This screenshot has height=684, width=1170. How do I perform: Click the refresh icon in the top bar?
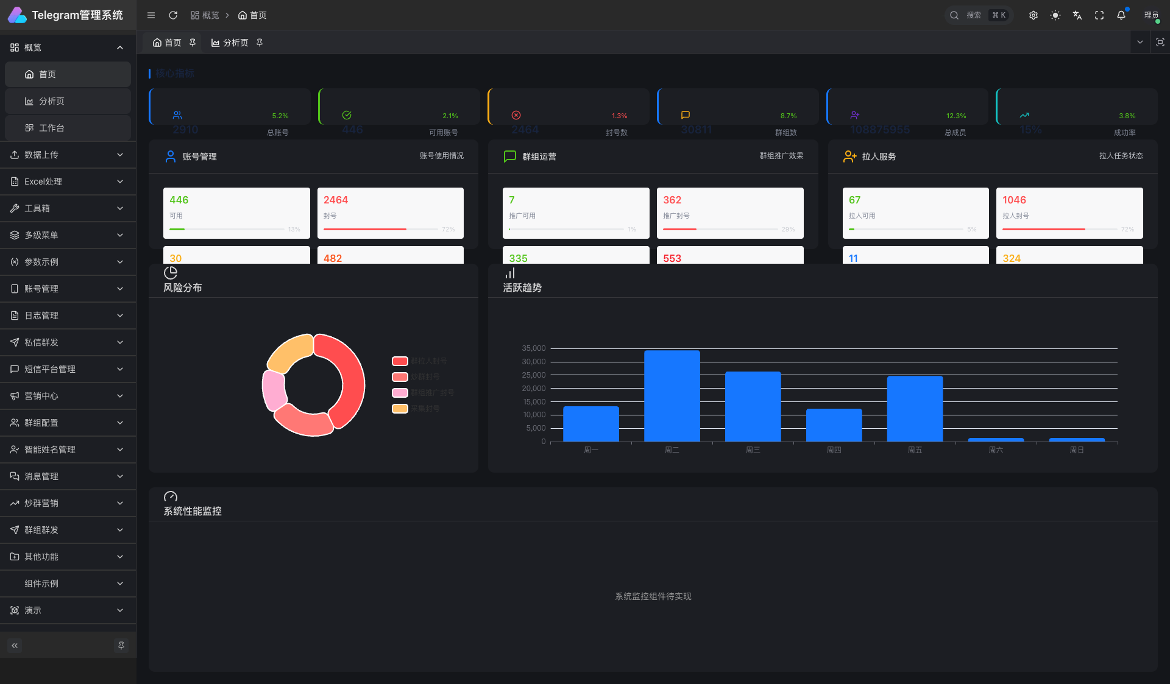tap(173, 15)
